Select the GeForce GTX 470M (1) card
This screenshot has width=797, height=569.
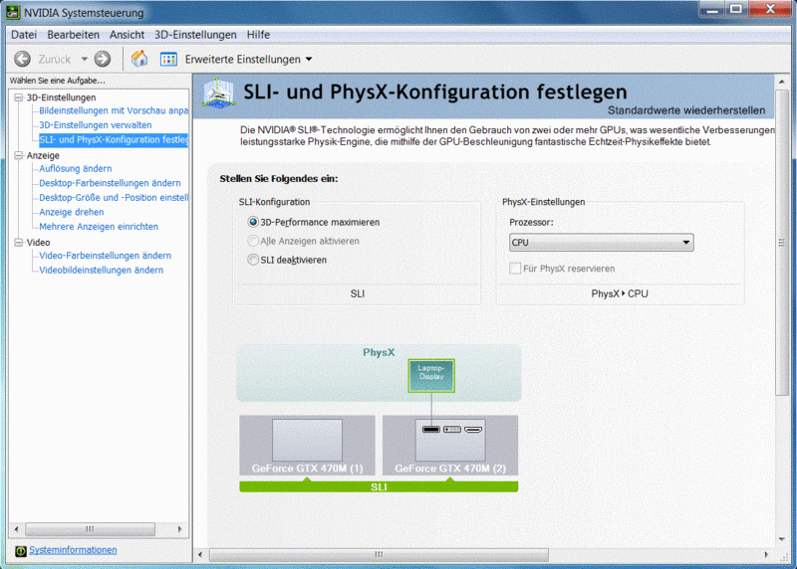pos(308,445)
